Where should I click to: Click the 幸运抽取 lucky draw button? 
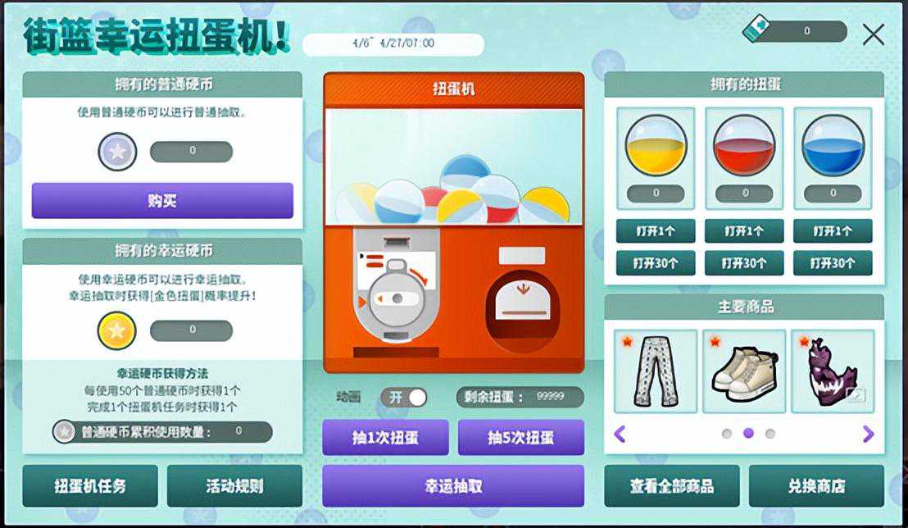453,485
